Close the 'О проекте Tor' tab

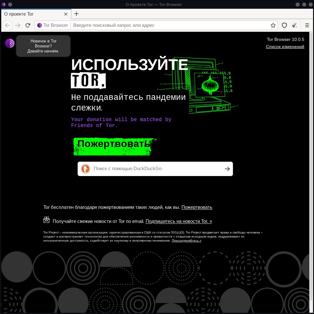click(66, 14)
